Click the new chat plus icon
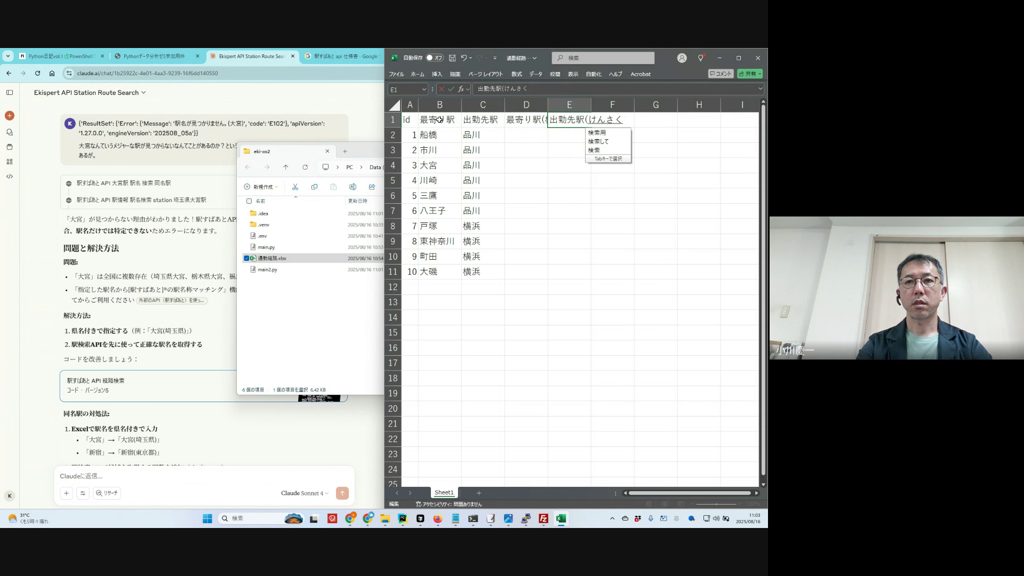 [10, 116]
